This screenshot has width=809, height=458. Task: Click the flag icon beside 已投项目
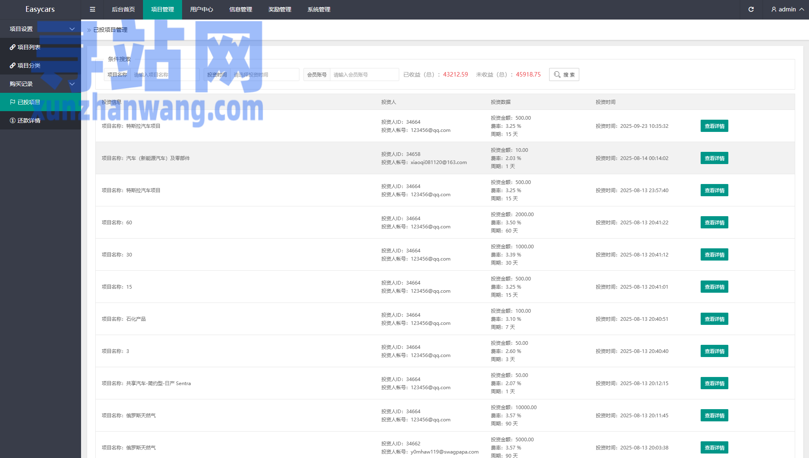click(13, 102)
